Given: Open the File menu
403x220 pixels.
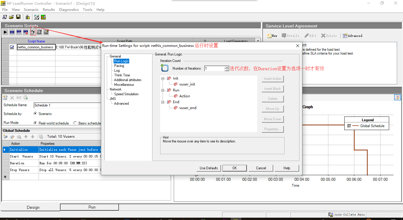Looking at the screenshot, I should click(5, 9).
